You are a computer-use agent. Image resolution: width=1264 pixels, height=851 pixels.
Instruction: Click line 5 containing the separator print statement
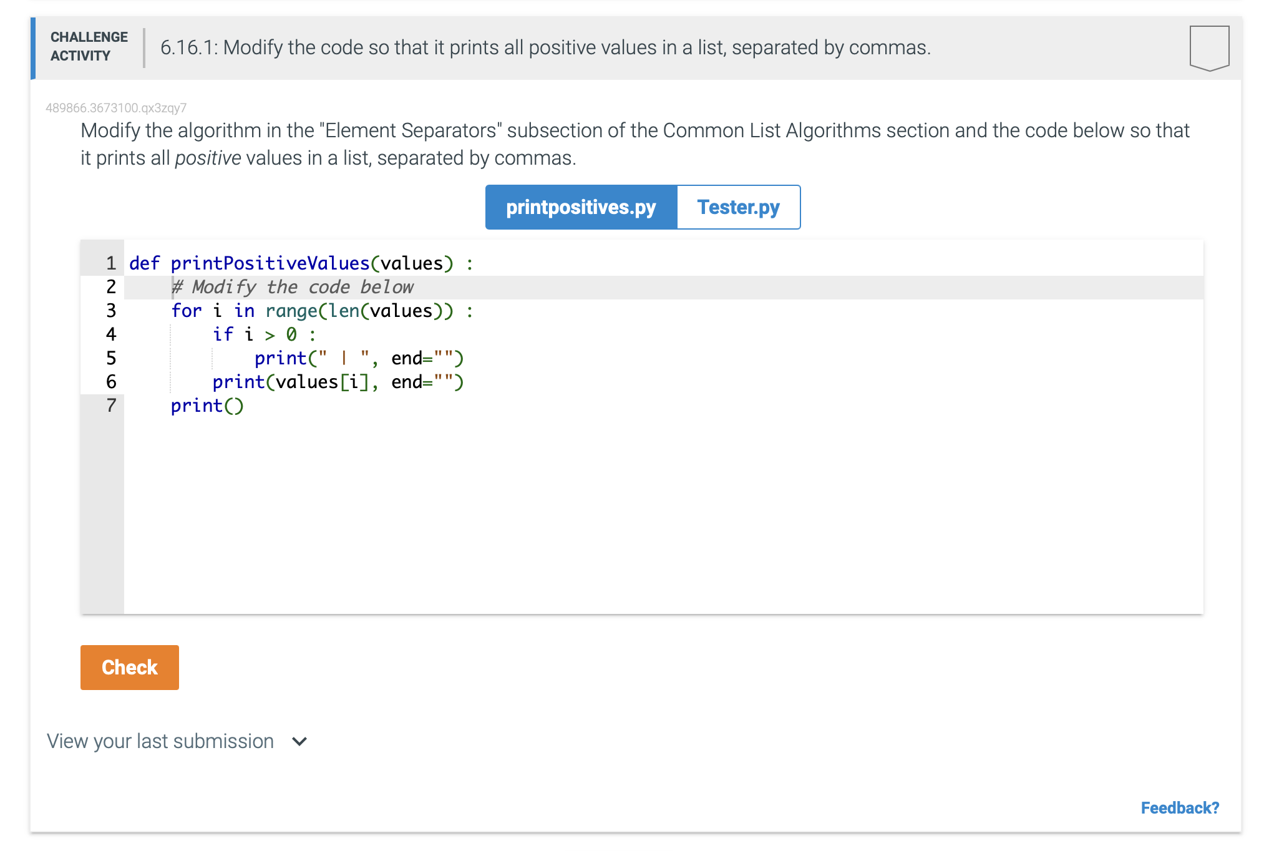pos(359,358)
